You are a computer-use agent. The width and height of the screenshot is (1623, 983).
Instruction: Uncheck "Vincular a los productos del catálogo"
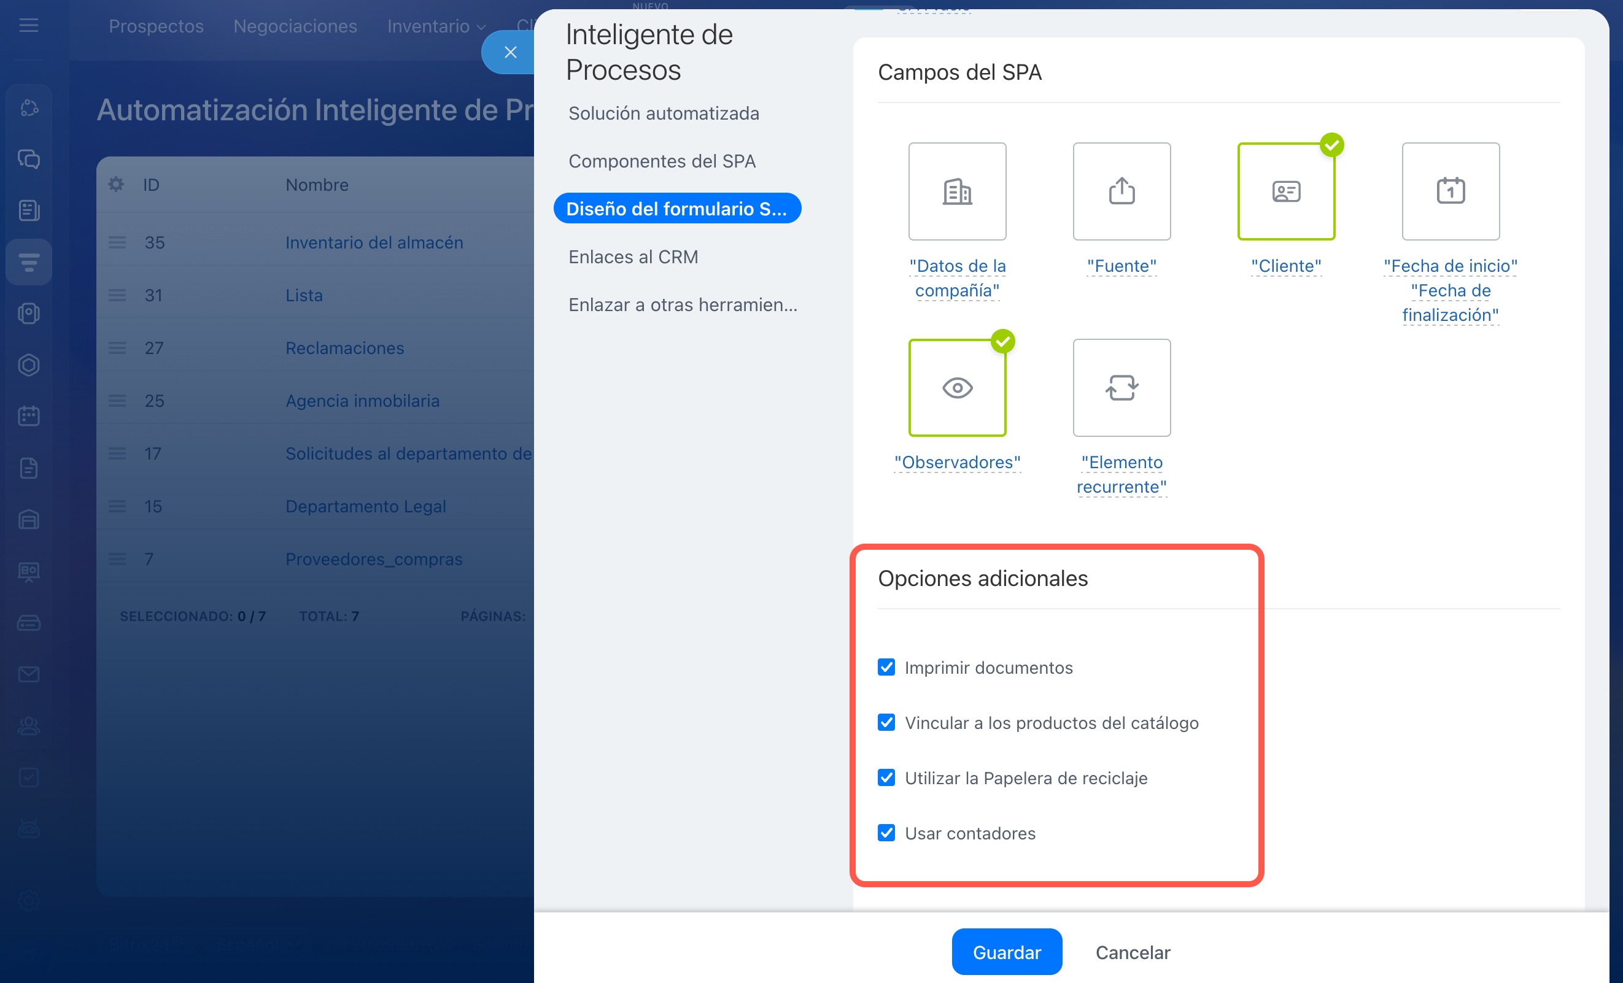click(886, 722)
